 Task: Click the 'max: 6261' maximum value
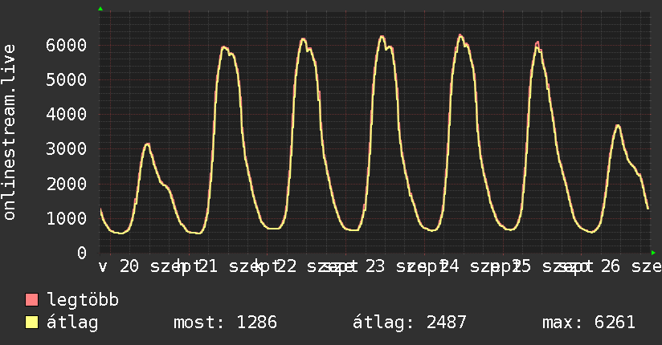589,323
